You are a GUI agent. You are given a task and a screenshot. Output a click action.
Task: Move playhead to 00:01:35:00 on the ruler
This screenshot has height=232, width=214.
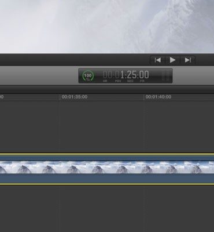tap(75, 97)
